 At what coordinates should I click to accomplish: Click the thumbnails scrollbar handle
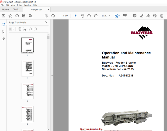pos(48,38)
